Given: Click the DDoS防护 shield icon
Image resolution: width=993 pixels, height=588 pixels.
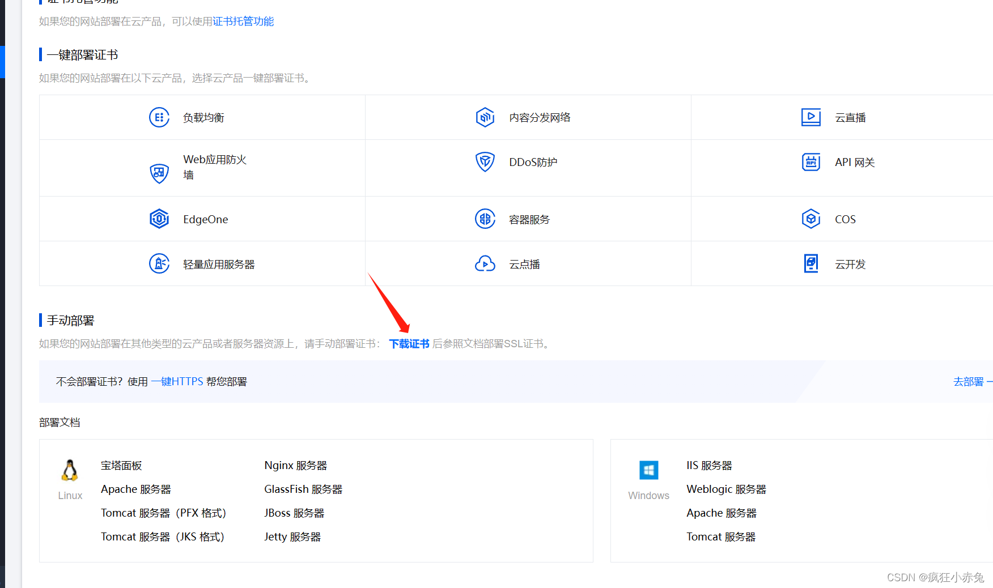Looking at the screenshot, I should point(485,162).
